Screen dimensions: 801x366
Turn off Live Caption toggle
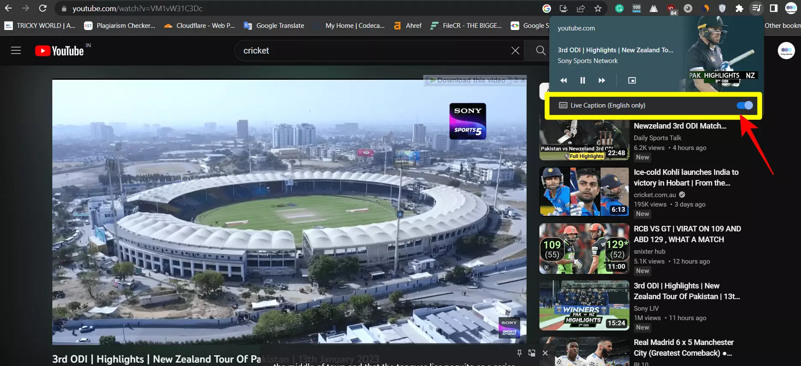pos(745,105)
